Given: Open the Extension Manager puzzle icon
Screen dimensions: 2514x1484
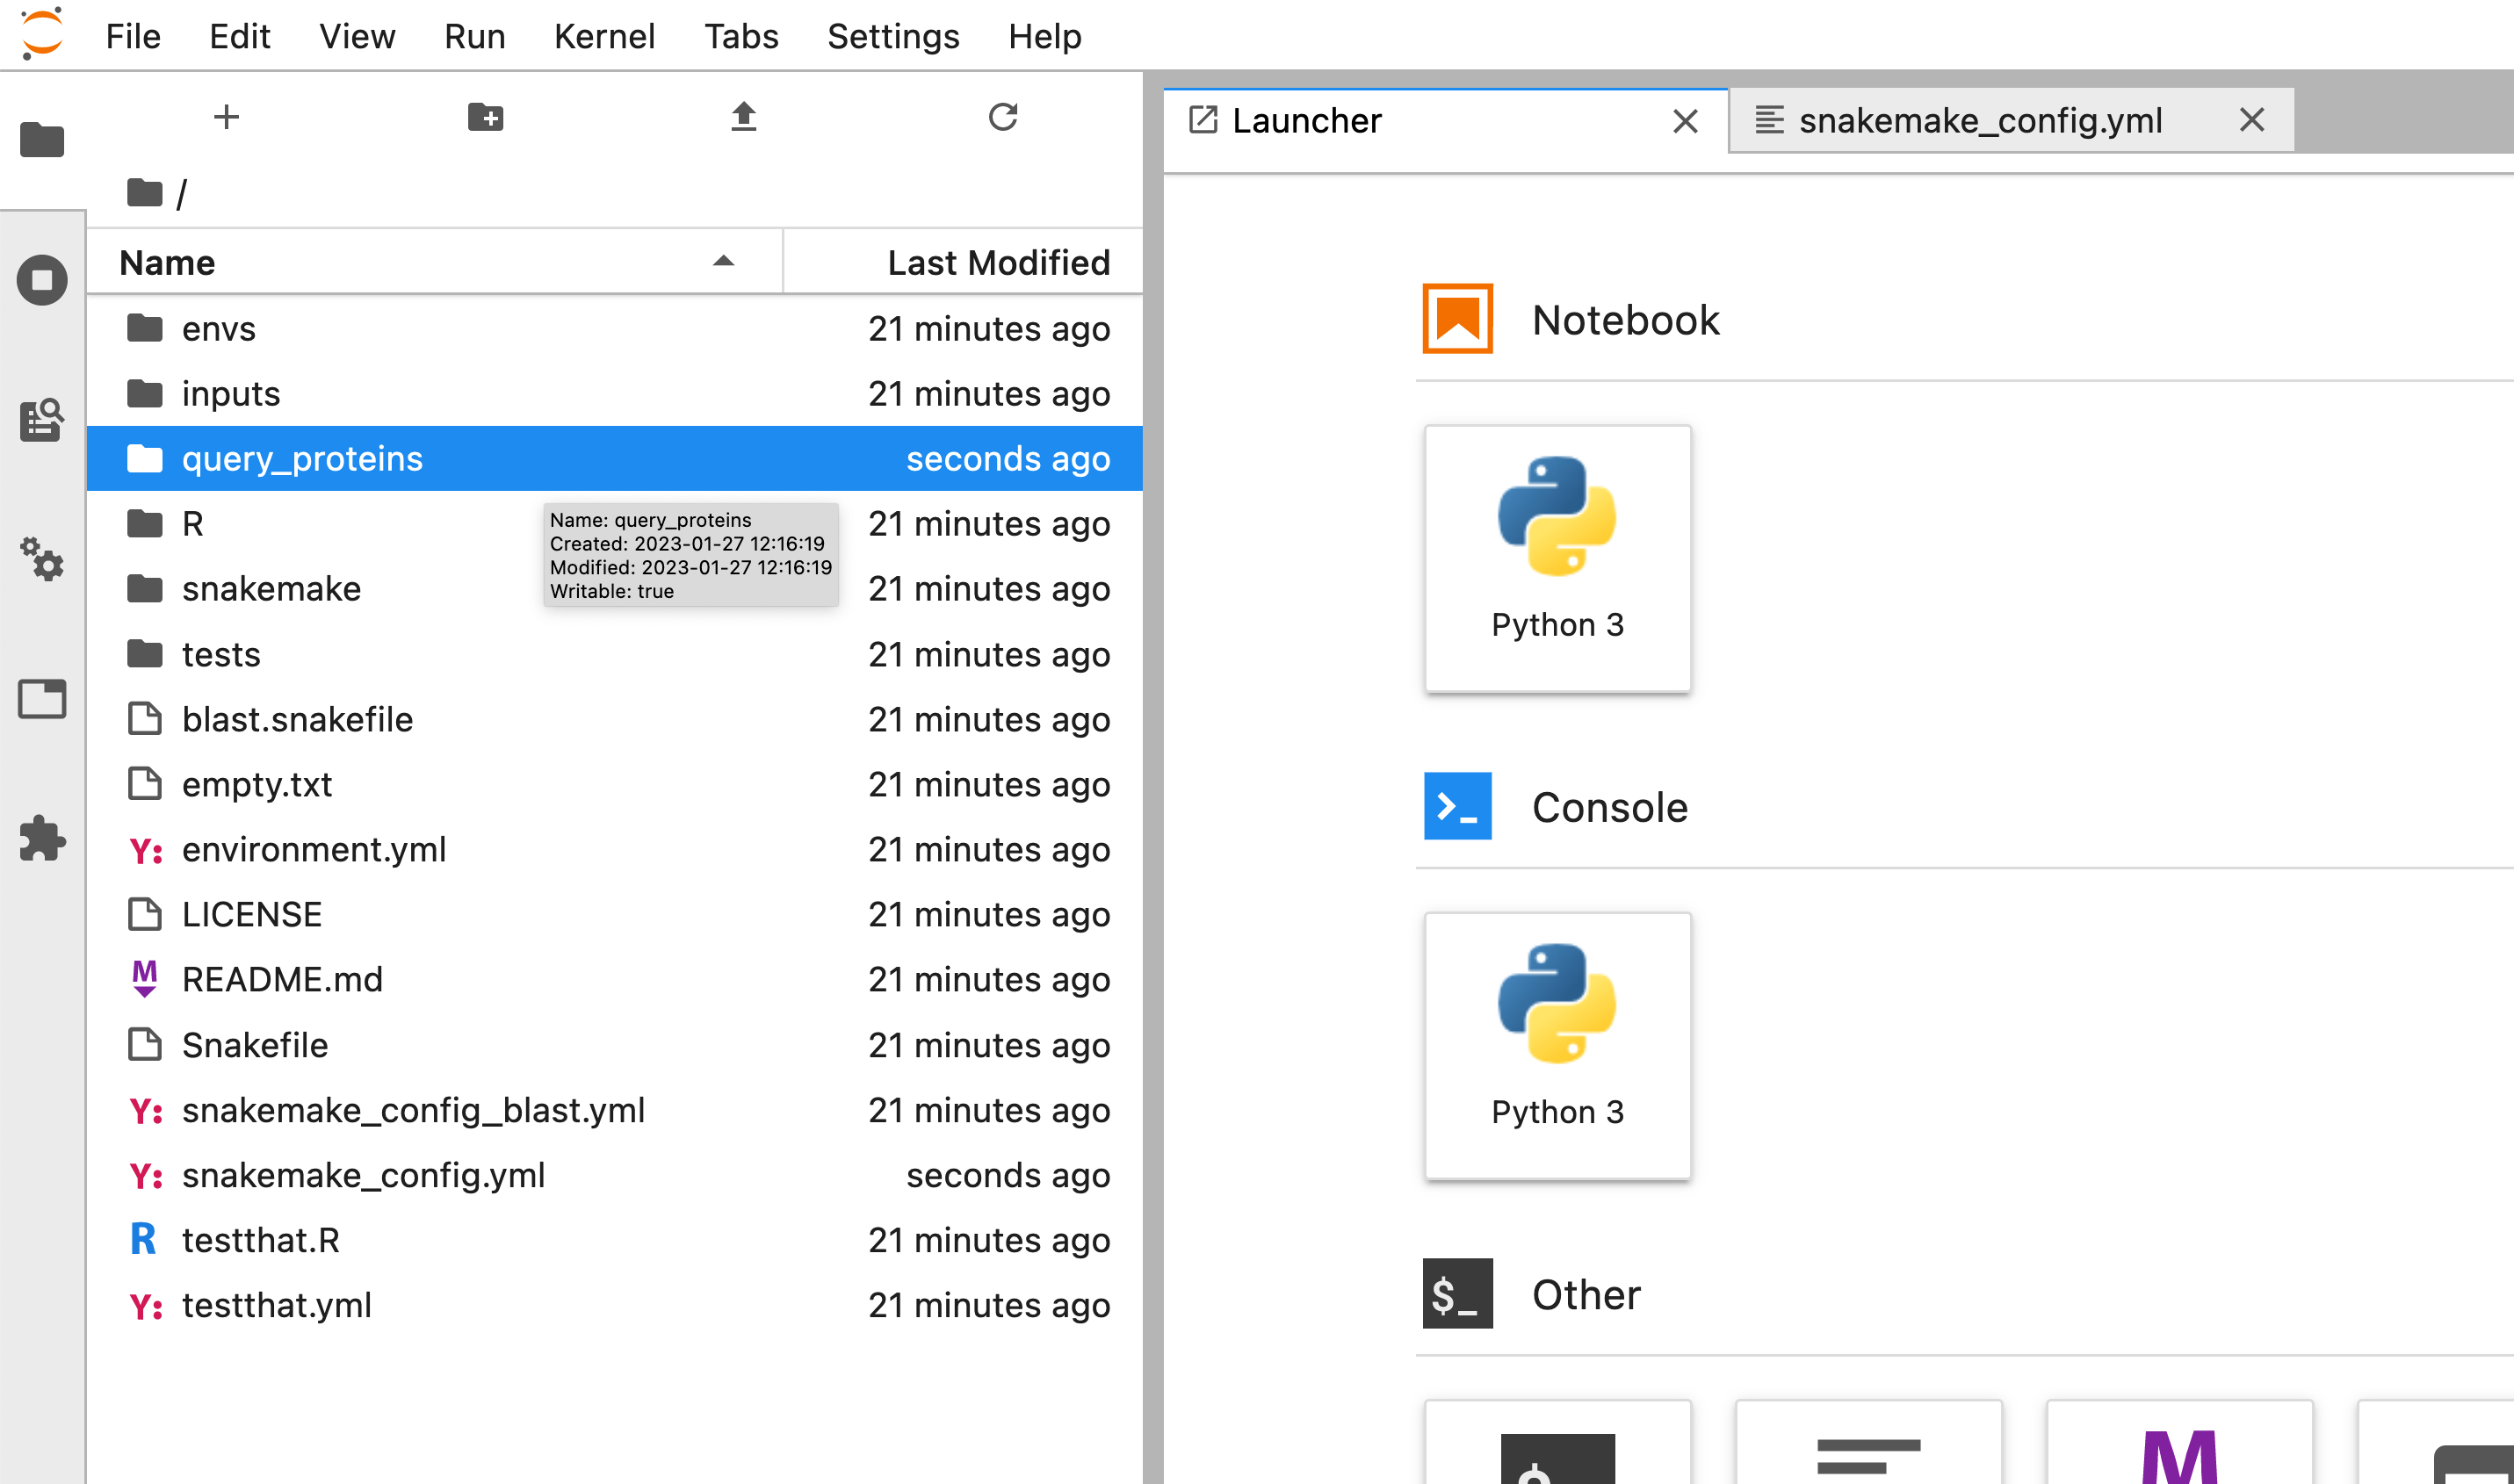Looking at the screenshot, I should [x=42, y=838].
